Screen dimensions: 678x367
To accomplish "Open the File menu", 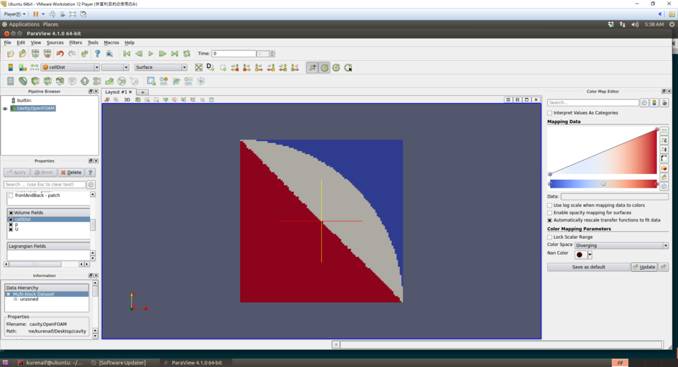I will pyautogui.click(x=7, y=43).
